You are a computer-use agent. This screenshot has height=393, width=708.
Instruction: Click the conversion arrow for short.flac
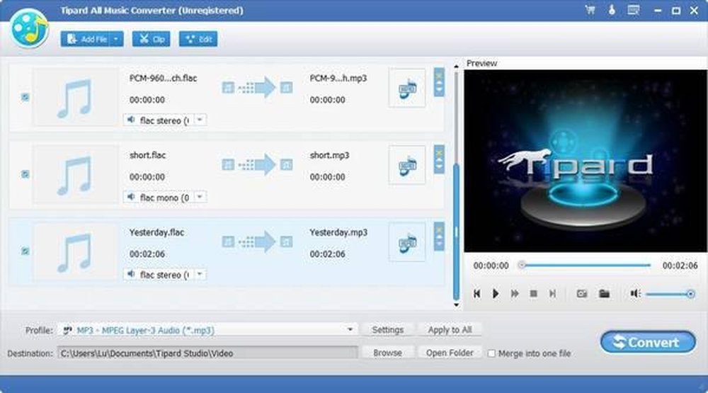tap(258, 165)
